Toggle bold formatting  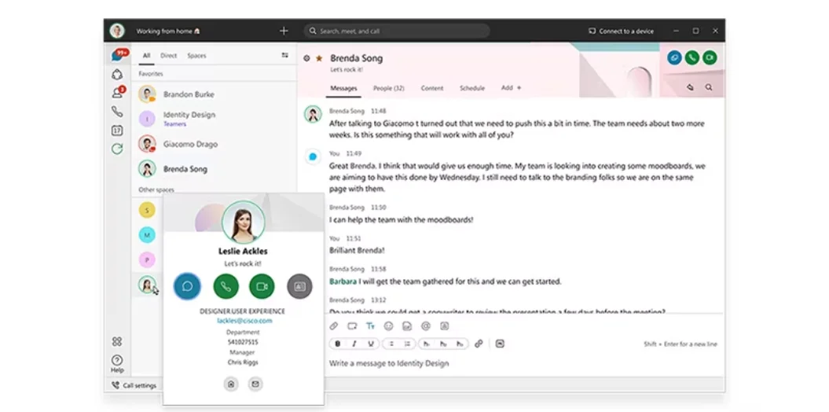click(x=337, y=344)
